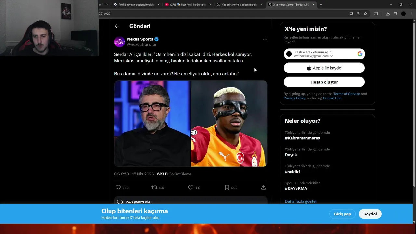
Task: Open the Serdar Ali Çelikler photo
Action: [152, 123]
